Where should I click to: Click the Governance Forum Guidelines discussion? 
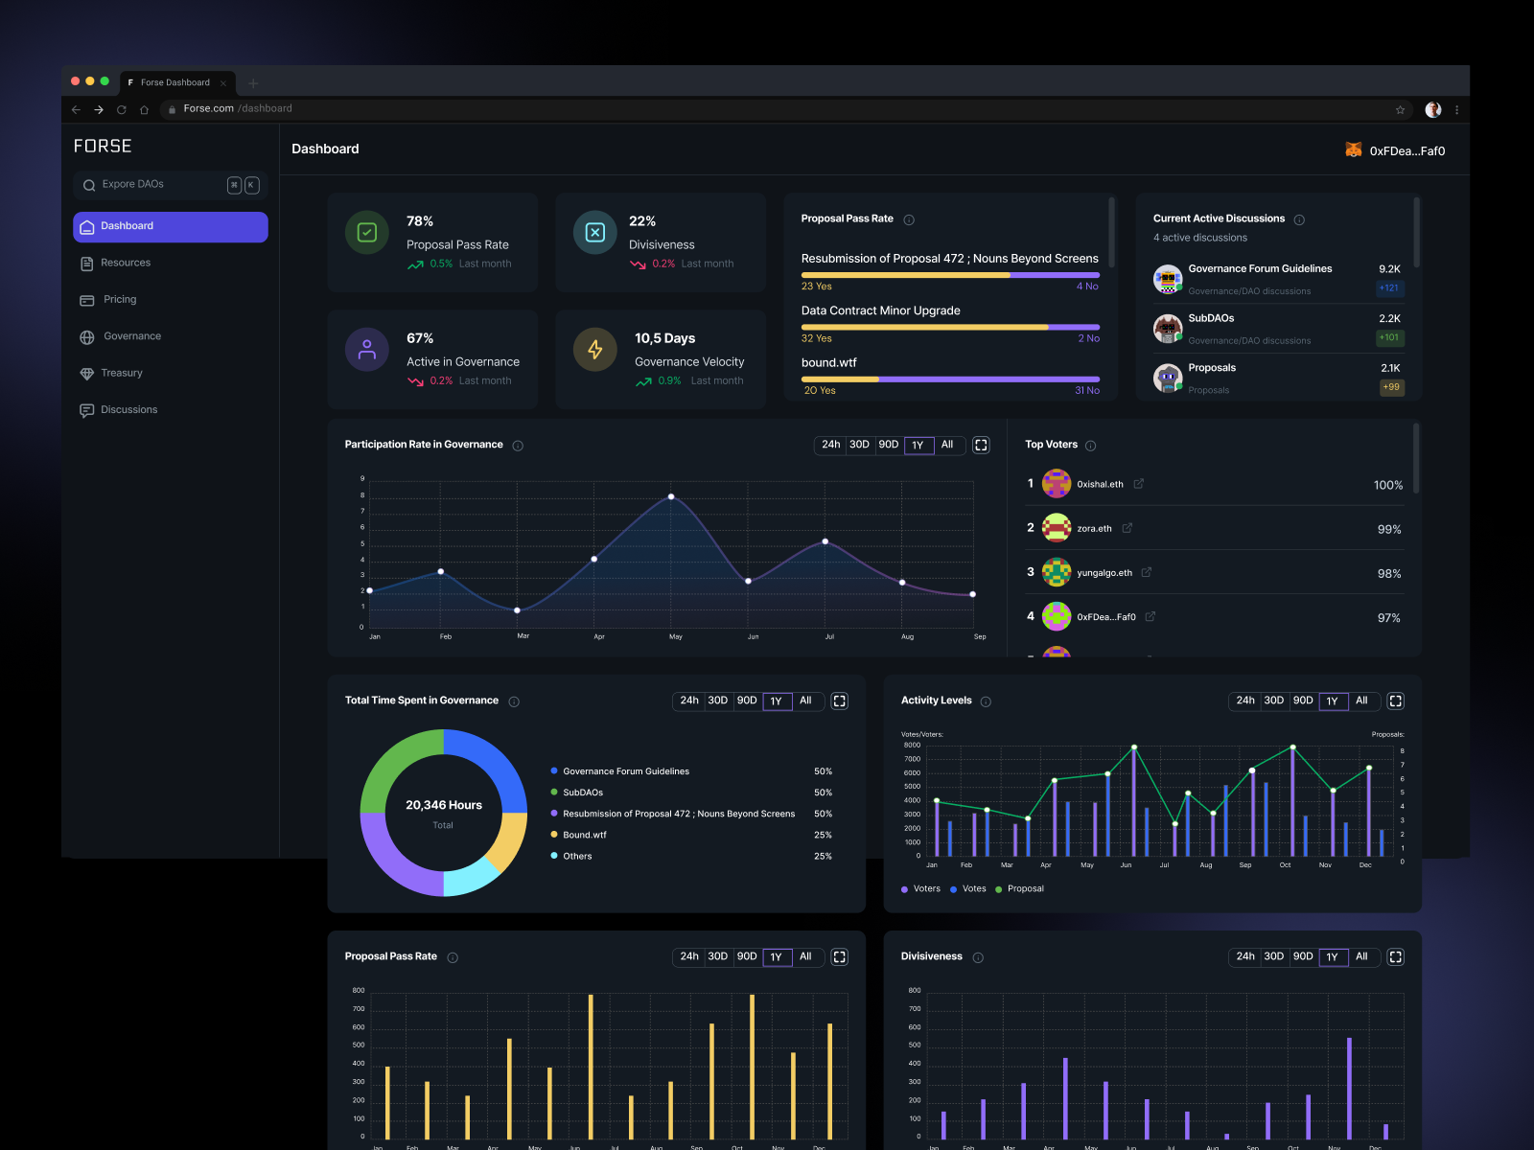click(1260, 269)
